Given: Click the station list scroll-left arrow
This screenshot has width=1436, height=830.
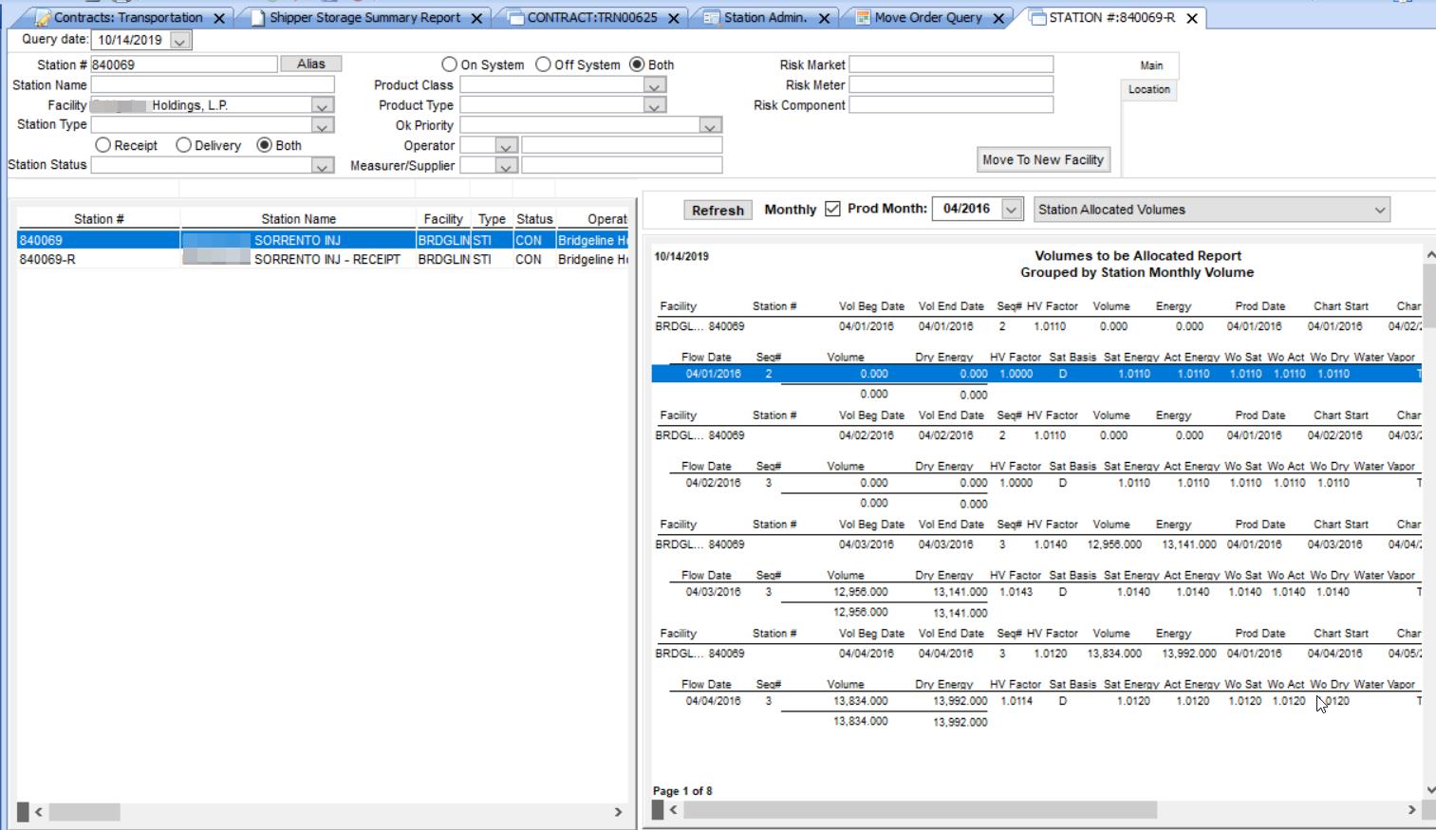Looking at the screenshot, I should coord(39,812).
